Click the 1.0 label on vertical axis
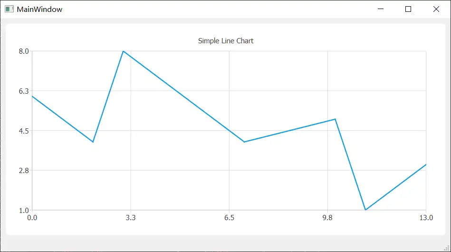The image size is (451, 252). [24, 210]
